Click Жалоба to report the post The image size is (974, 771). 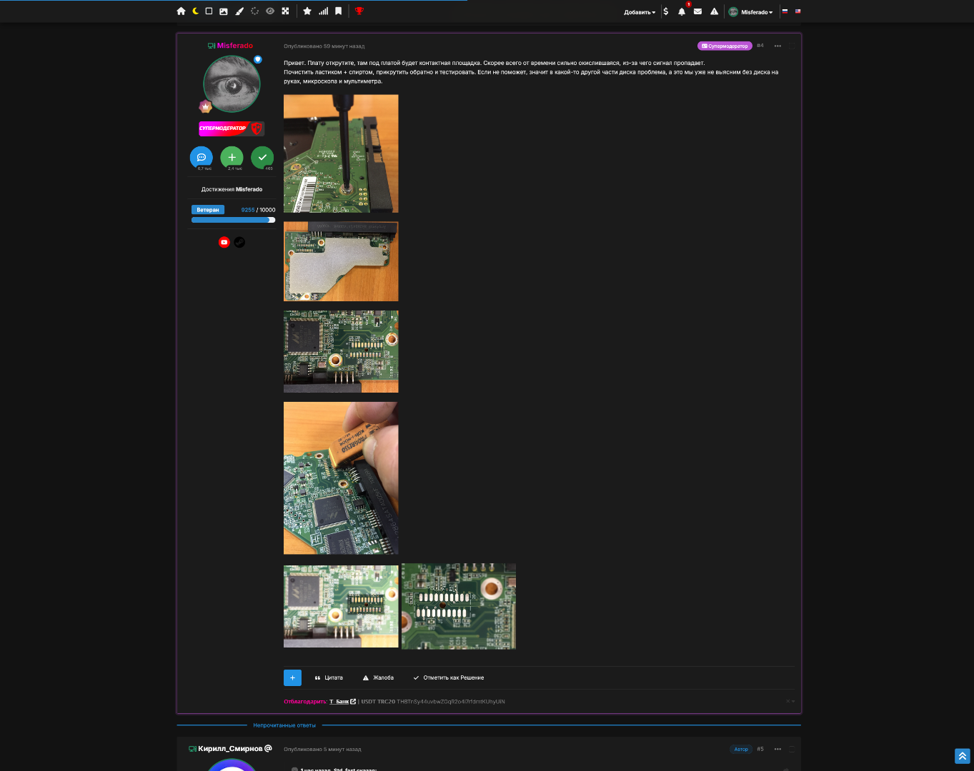(378, 677)
